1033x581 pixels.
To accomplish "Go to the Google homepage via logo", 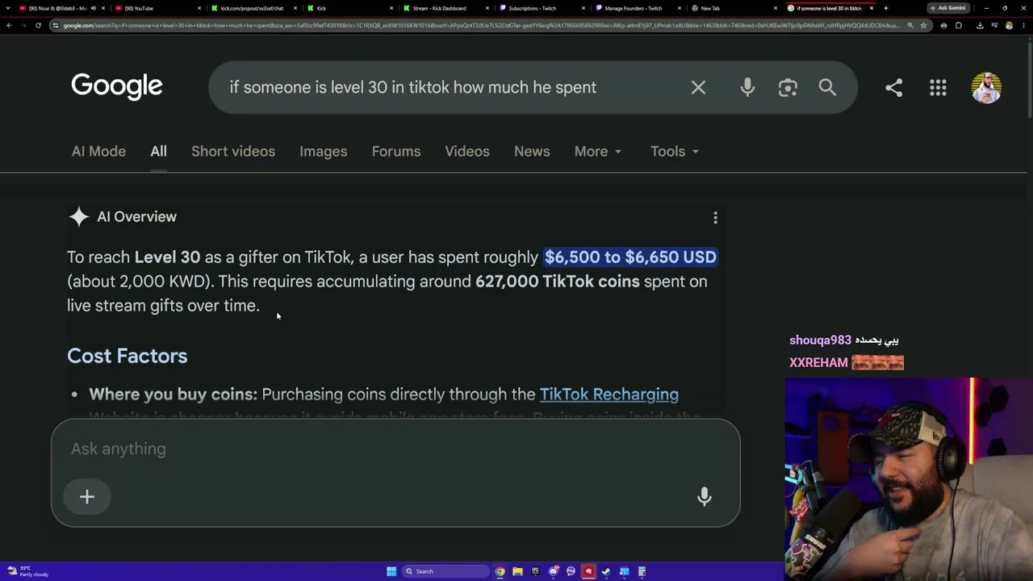I will click(x=117, y=86).
